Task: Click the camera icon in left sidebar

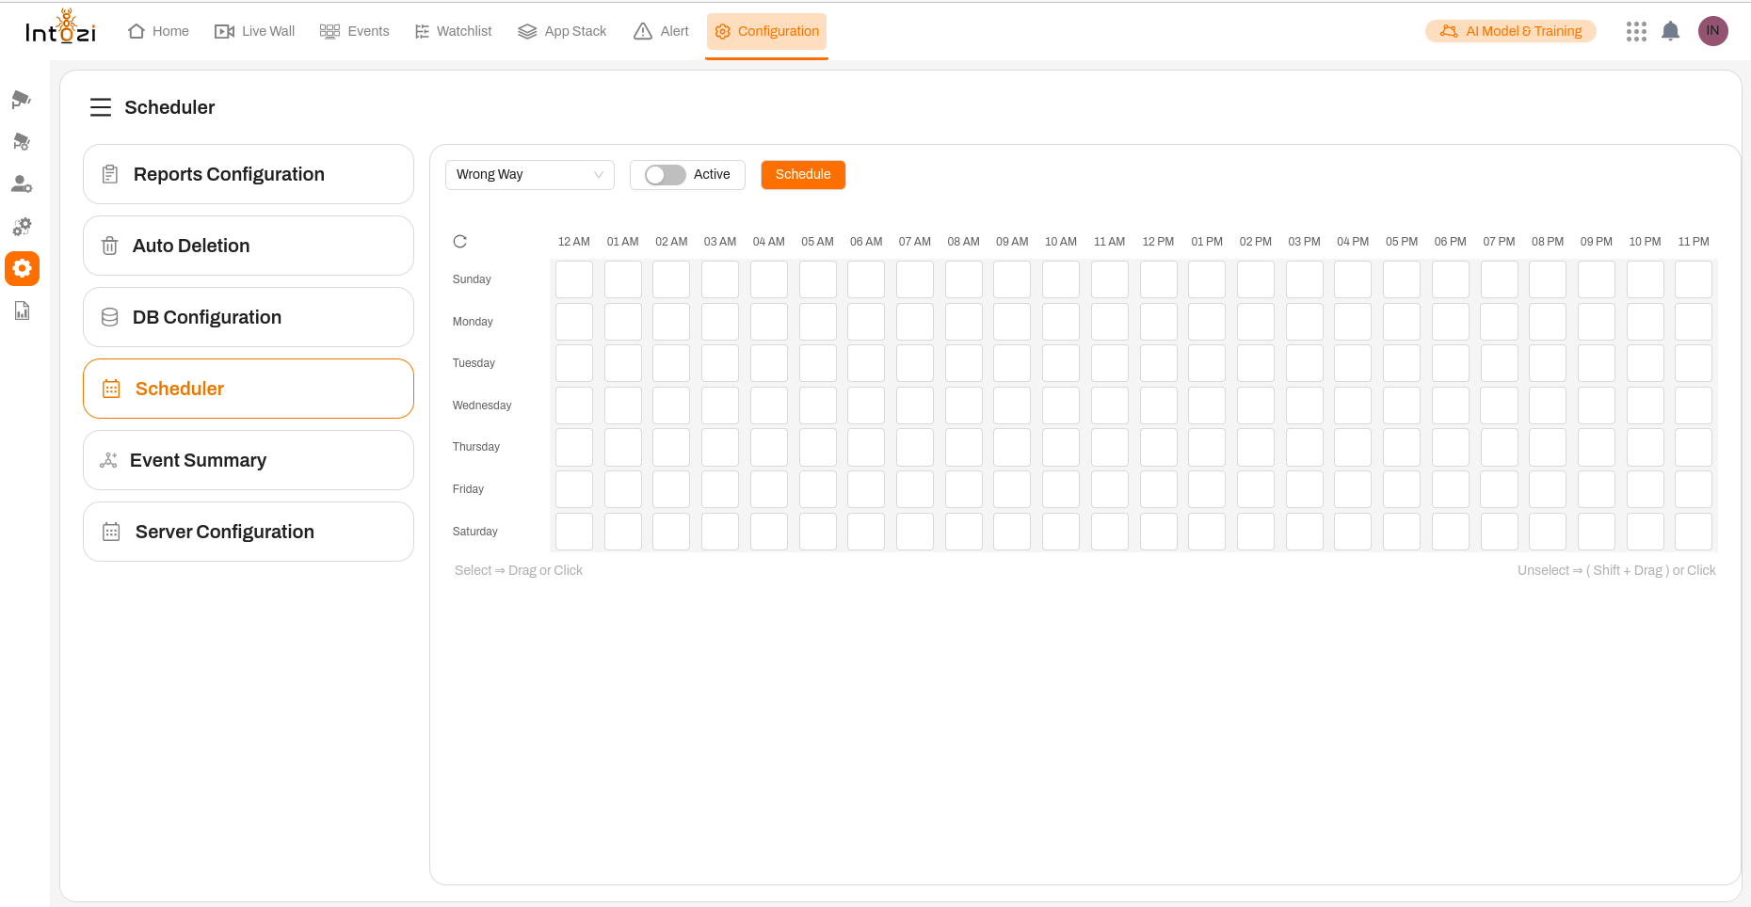Action: [x=21, y=99]
